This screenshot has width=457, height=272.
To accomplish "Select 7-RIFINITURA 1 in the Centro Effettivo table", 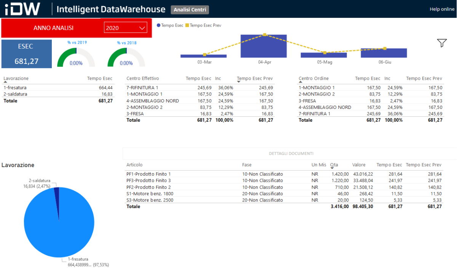I will pos(200,87).
